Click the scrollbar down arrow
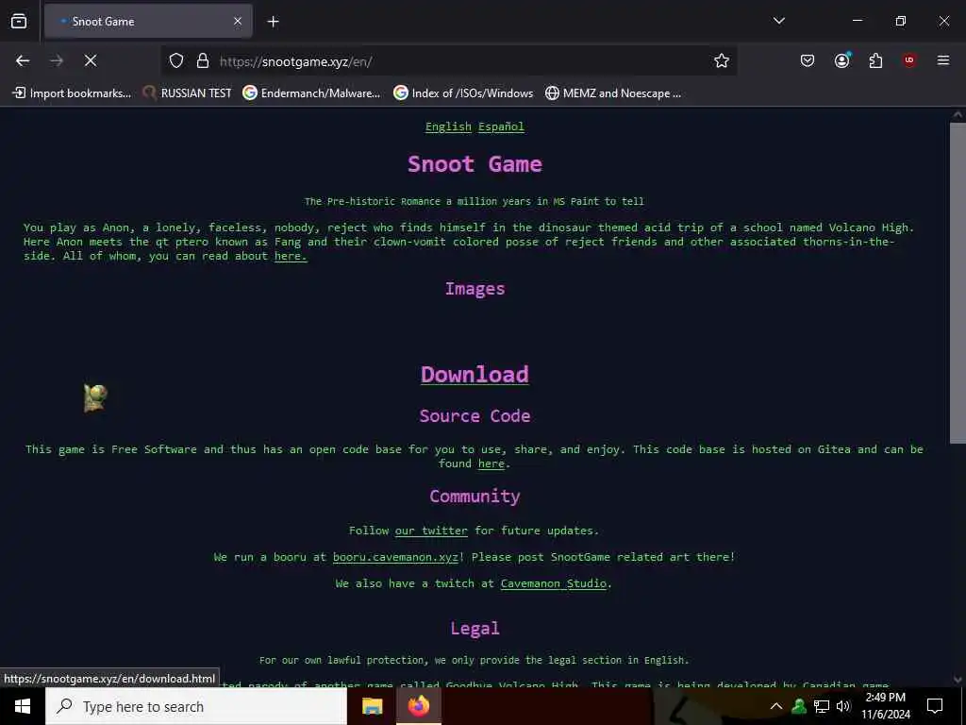Screen dimensions: 966x725 coord(958,680)
